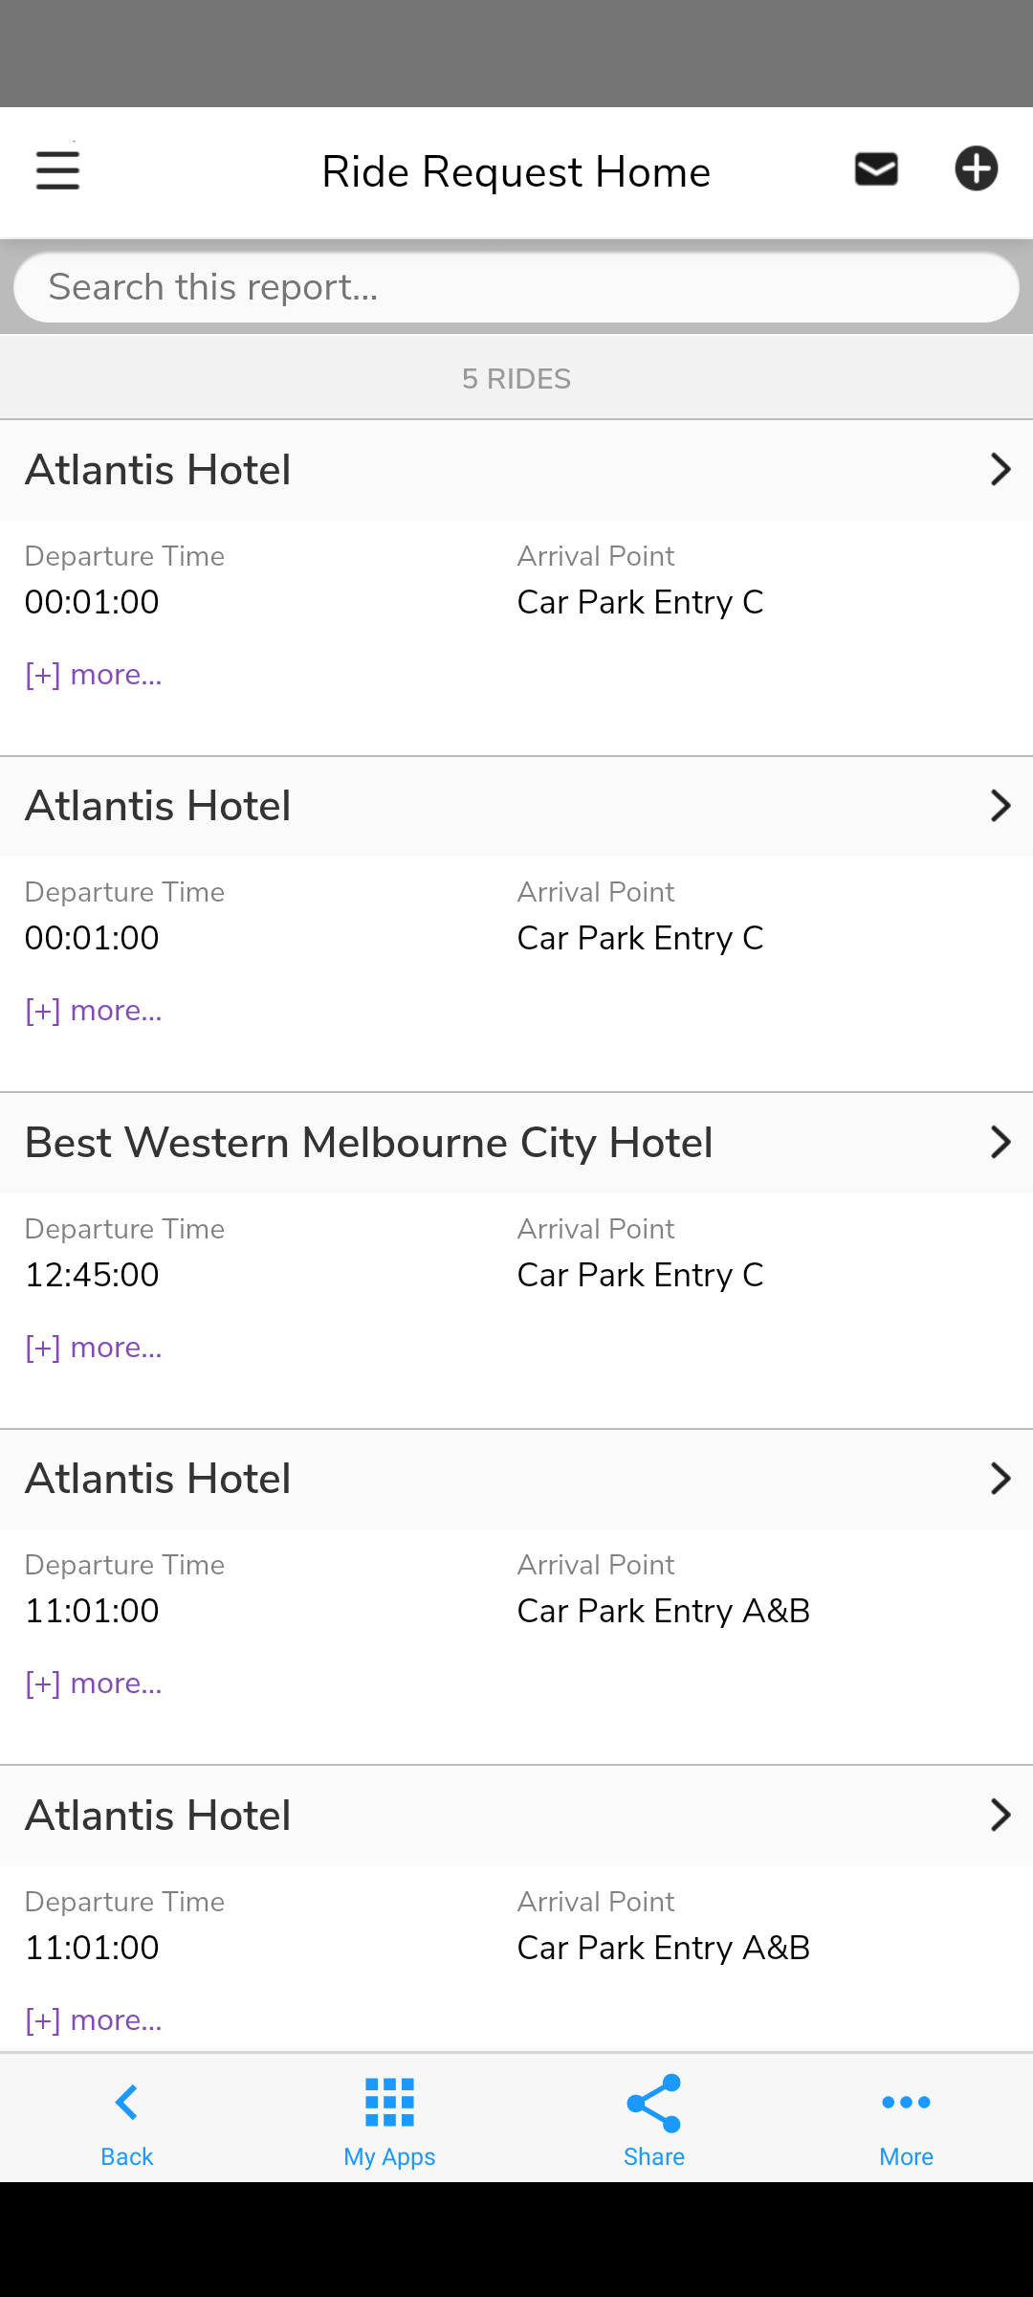Open My Apps grid icon
The image size is (1033, 2297).
pyautogui.click(x=389, y=2104)
